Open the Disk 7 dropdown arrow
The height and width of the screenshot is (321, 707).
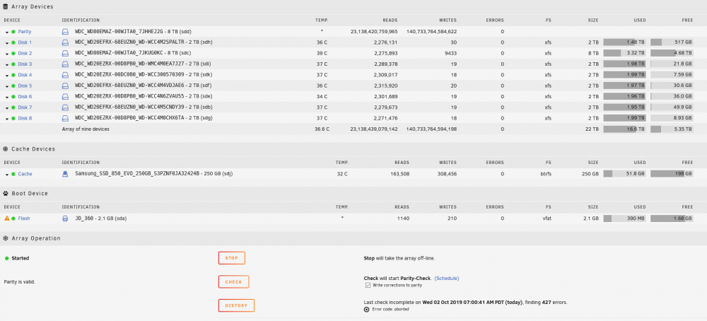[7, 108]
